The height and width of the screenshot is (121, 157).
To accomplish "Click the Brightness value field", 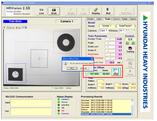I will 119,54.
